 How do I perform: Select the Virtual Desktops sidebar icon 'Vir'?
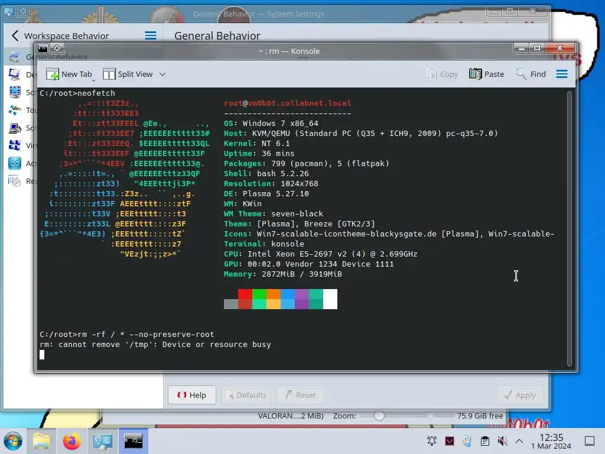(x=15, y=145)
